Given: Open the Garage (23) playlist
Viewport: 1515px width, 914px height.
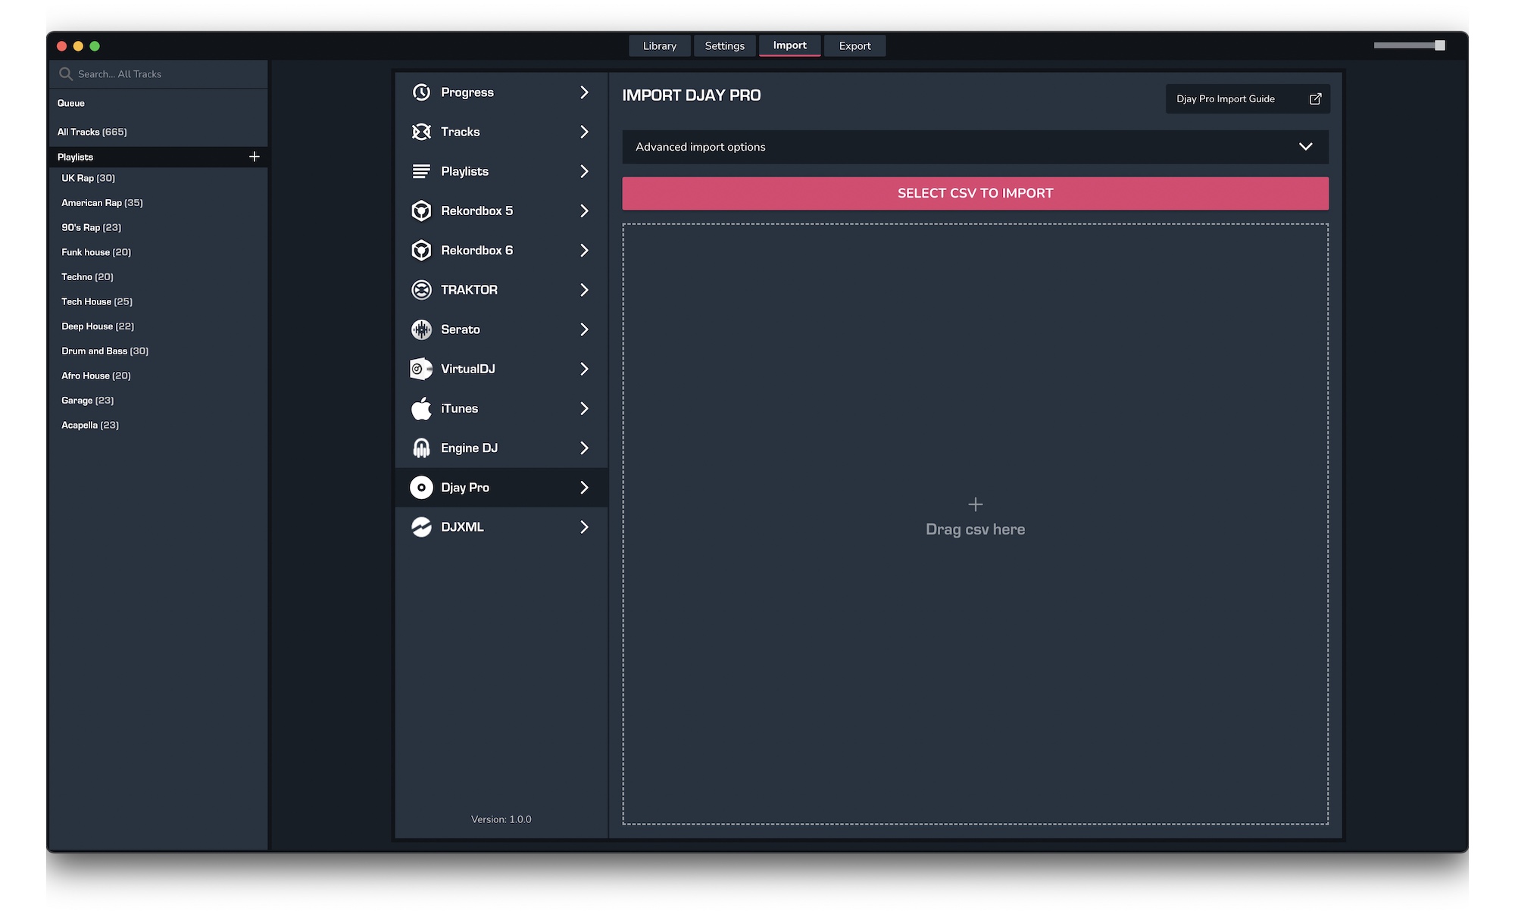Looking at the screenshot, I should 87,401.
